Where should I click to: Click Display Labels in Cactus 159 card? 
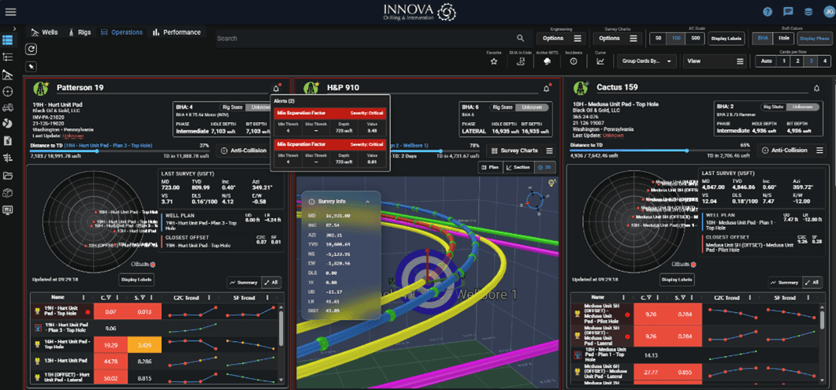(x=678, y=279)
